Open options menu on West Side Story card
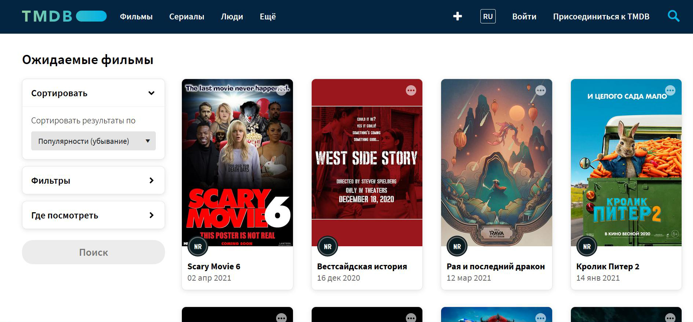The width and height of the screenshot is (693, 322). point(411,90)
